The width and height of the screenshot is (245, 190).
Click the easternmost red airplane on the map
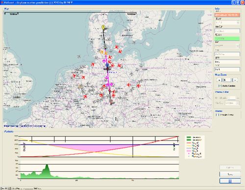click(x=138, y=86)
